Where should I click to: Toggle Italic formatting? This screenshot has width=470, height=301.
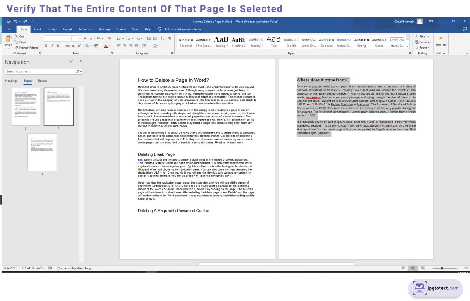[52, 46]
